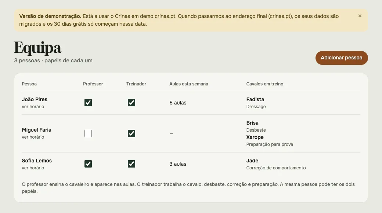Click the 6 aulas cell
The image size is (382, 213).
pyautogui.click(x=178, y=103)
